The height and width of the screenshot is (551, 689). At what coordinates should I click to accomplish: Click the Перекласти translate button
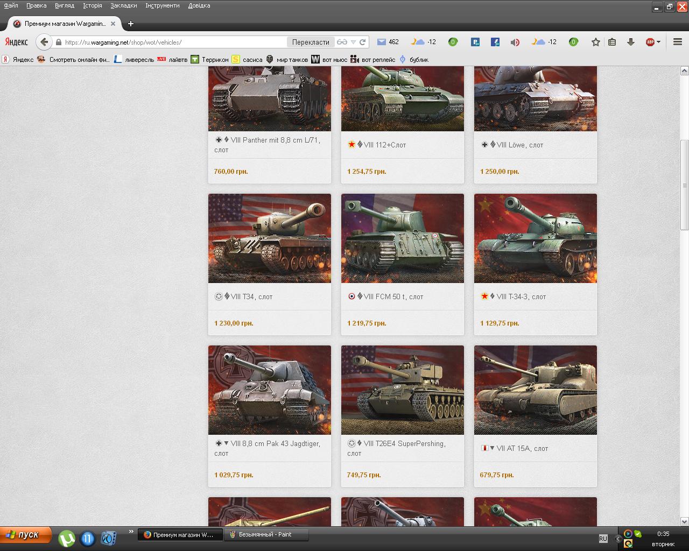tap(311, 42)
